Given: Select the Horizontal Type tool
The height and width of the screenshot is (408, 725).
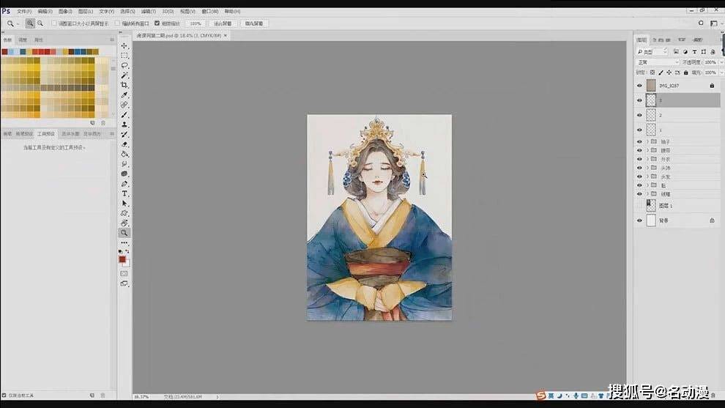Looking at the screenshot, I should (124, 193).
